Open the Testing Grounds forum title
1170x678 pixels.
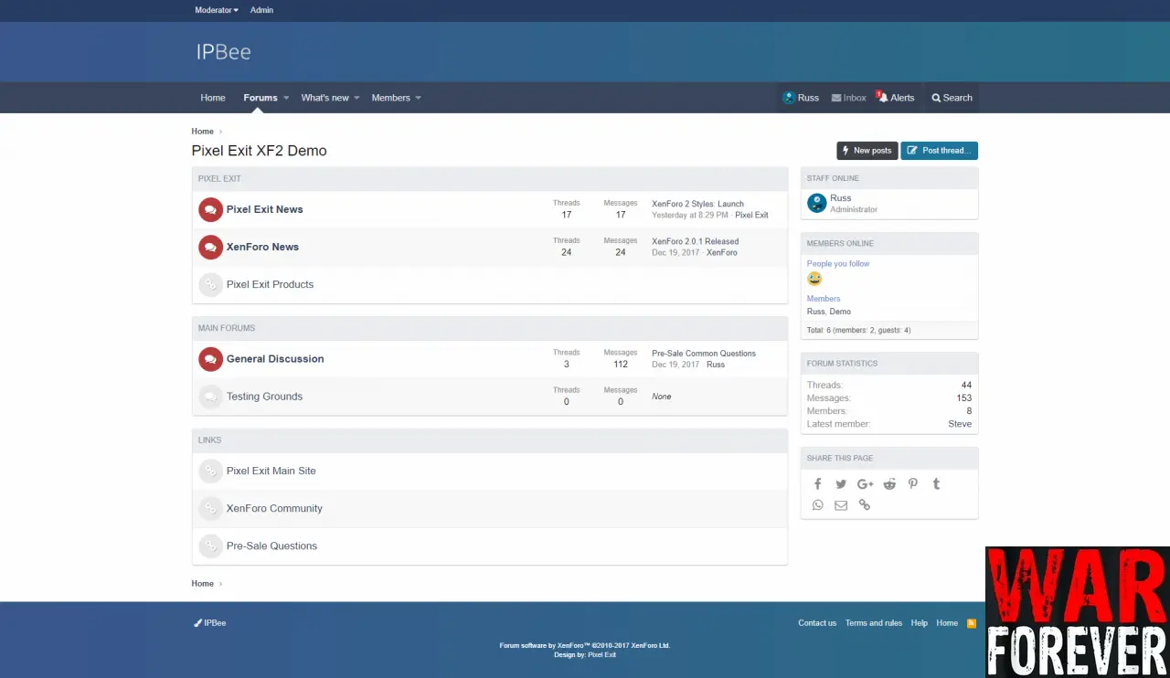click(x=264, y=397)
